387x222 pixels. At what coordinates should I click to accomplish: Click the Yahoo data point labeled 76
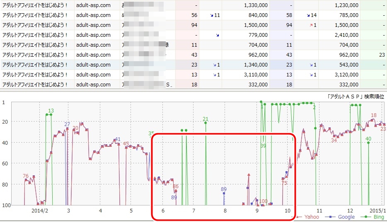pos(26,180)
